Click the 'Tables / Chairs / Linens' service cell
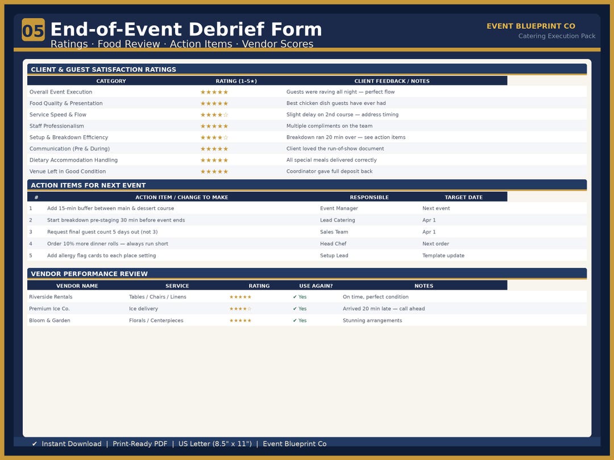The height and width of the screenshot is (460, 614). tap(158, 297)
